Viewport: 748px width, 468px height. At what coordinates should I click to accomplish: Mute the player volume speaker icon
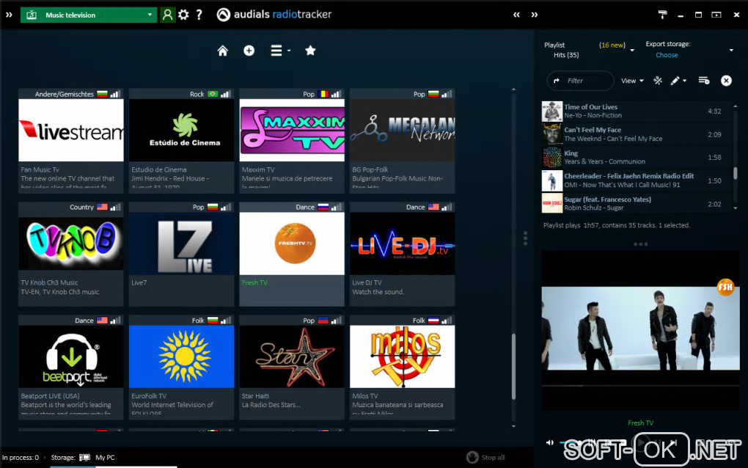click(550, 443)
